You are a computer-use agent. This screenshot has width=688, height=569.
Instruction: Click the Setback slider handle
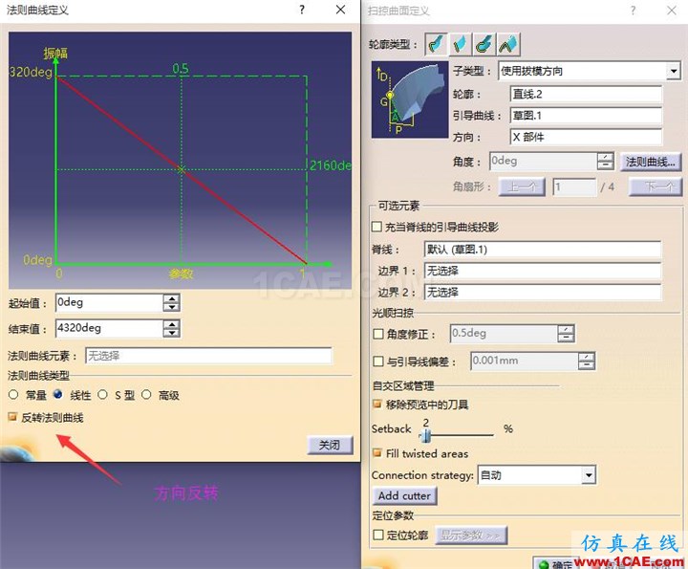tap(425, 435)
